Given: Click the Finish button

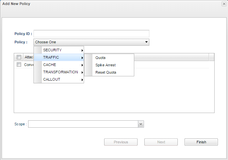Looking at the screenshot, I should pos(201,142).
